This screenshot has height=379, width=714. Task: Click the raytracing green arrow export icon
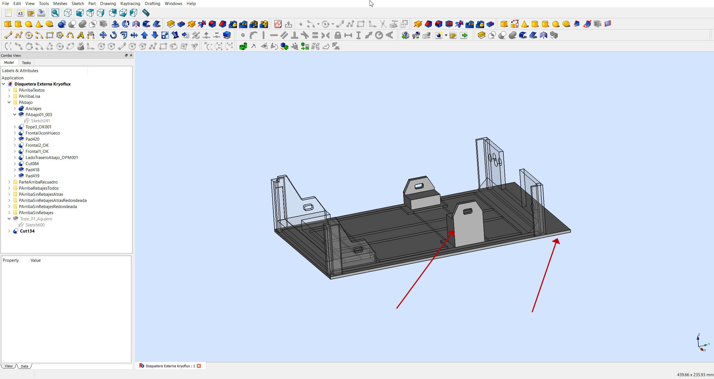point(464,35)
